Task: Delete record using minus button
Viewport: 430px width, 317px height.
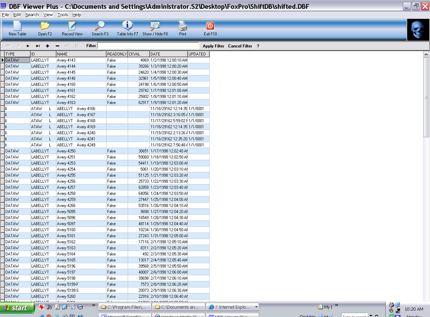Action: tap(57, 46)
